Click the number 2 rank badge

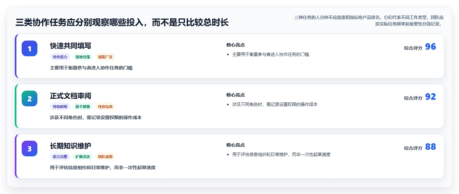(x=30, y=98)
